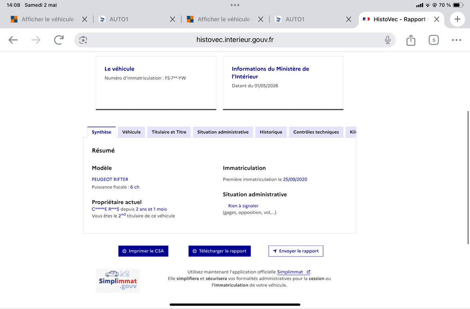
Task: Show the open tabs counter showing 5
Action: point(434,40)
